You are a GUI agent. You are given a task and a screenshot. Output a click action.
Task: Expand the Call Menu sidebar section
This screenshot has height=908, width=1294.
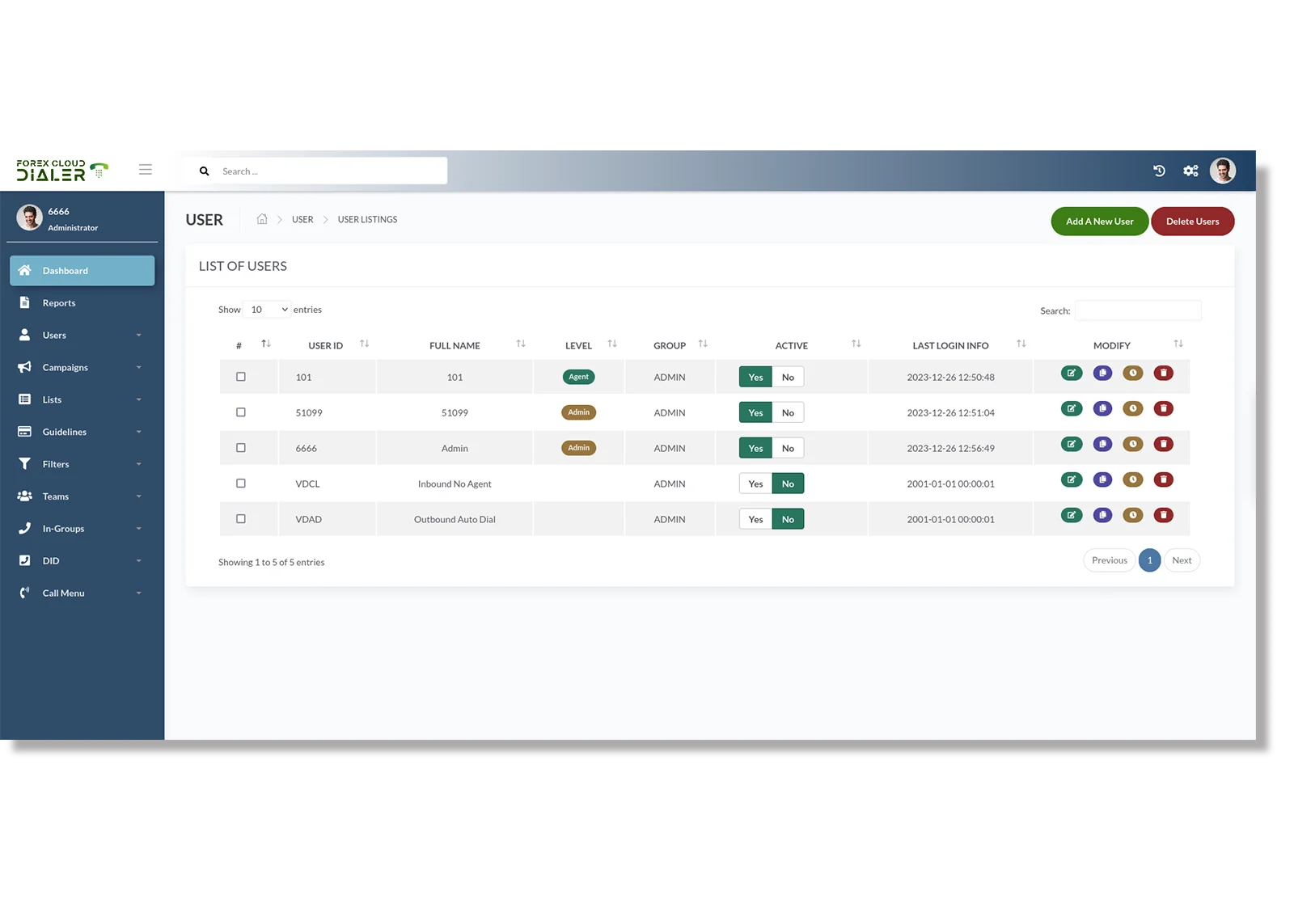63,592
